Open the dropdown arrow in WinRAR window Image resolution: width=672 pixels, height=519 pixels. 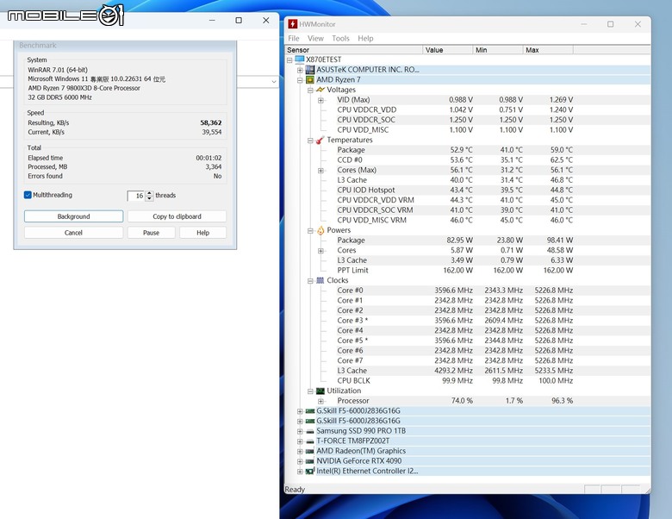pyautogui.click(x=274, y=82)
